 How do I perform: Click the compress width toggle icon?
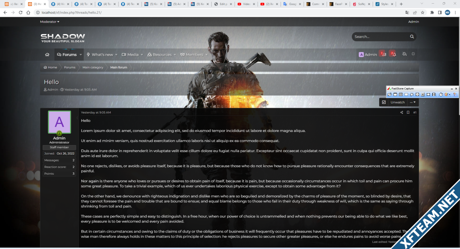[x=413, y=54]
